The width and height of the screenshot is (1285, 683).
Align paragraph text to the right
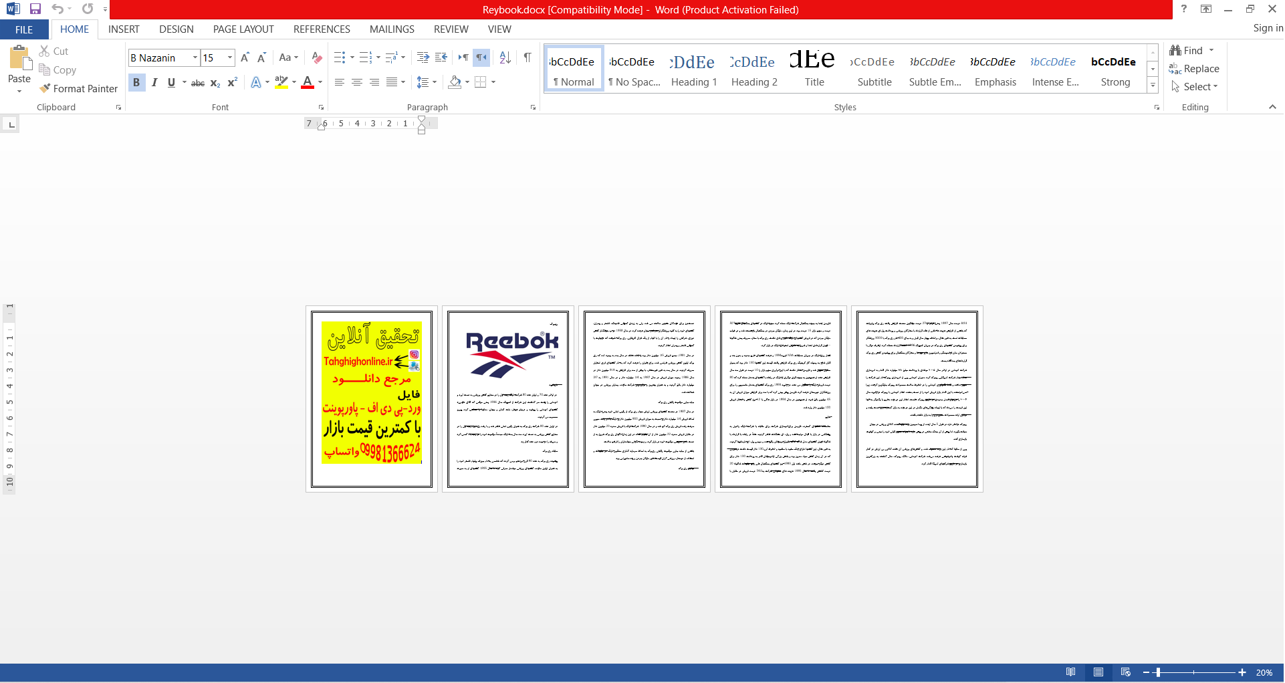374,82
